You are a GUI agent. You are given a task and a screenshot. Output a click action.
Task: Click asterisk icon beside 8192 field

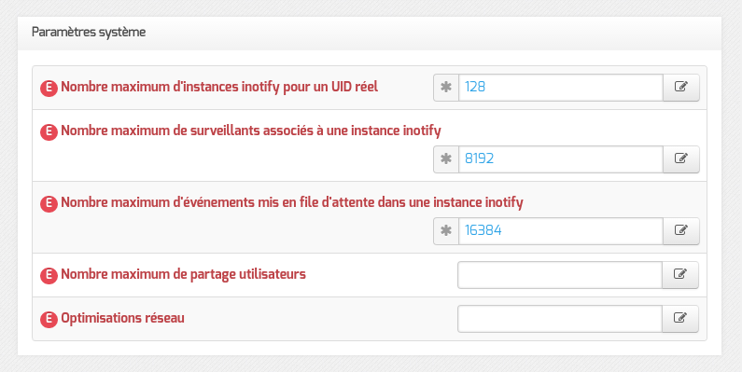[x=446, y=159]
